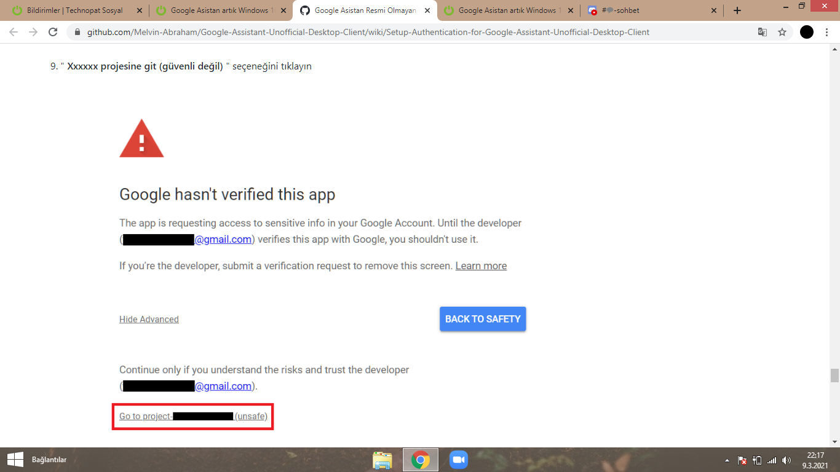Click the scrollbar down arrow

pyautogui.click(x=834, y=442)
